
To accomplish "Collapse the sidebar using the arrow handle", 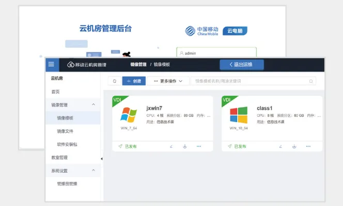I will point(101,159).
